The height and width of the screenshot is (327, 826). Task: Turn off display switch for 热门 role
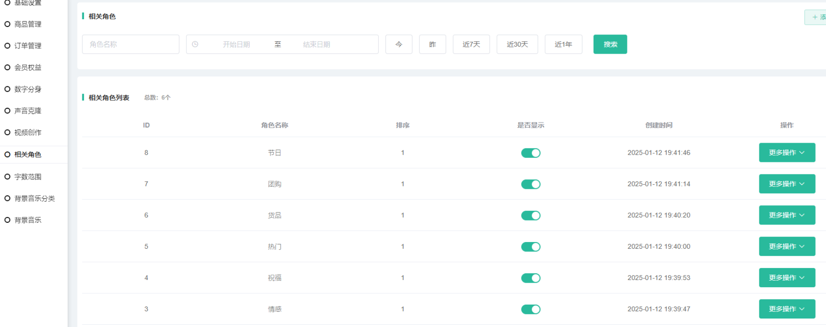pyautogui.click(x=530, y=247)
